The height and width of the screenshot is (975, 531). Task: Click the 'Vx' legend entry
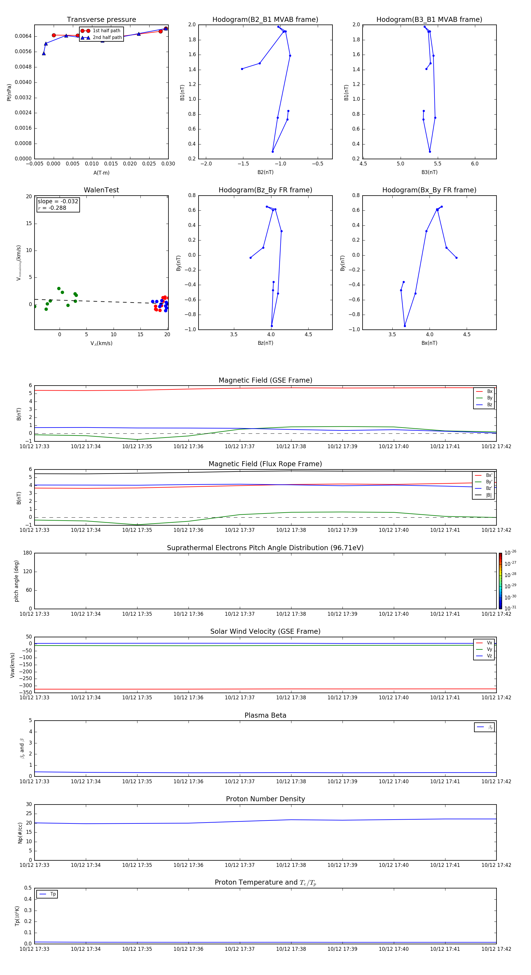pos(484,643)
